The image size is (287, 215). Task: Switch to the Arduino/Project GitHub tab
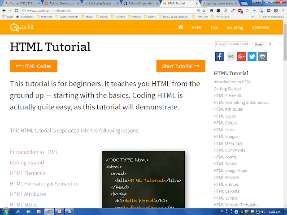141,3
